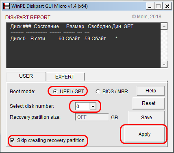Click the 'Boot mode:' label
Viewport: 174px width, 153px height.
point(22,92)
